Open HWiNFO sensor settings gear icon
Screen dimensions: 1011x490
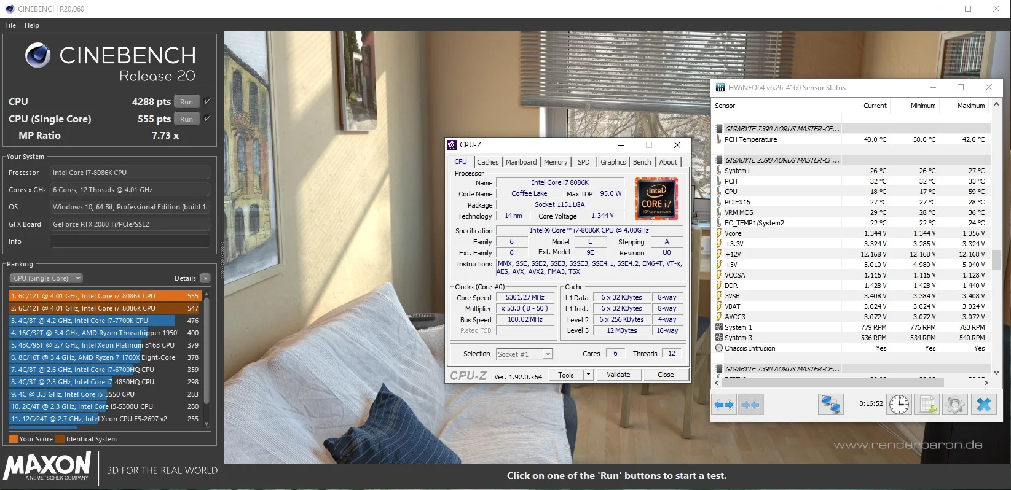(955, 405)
